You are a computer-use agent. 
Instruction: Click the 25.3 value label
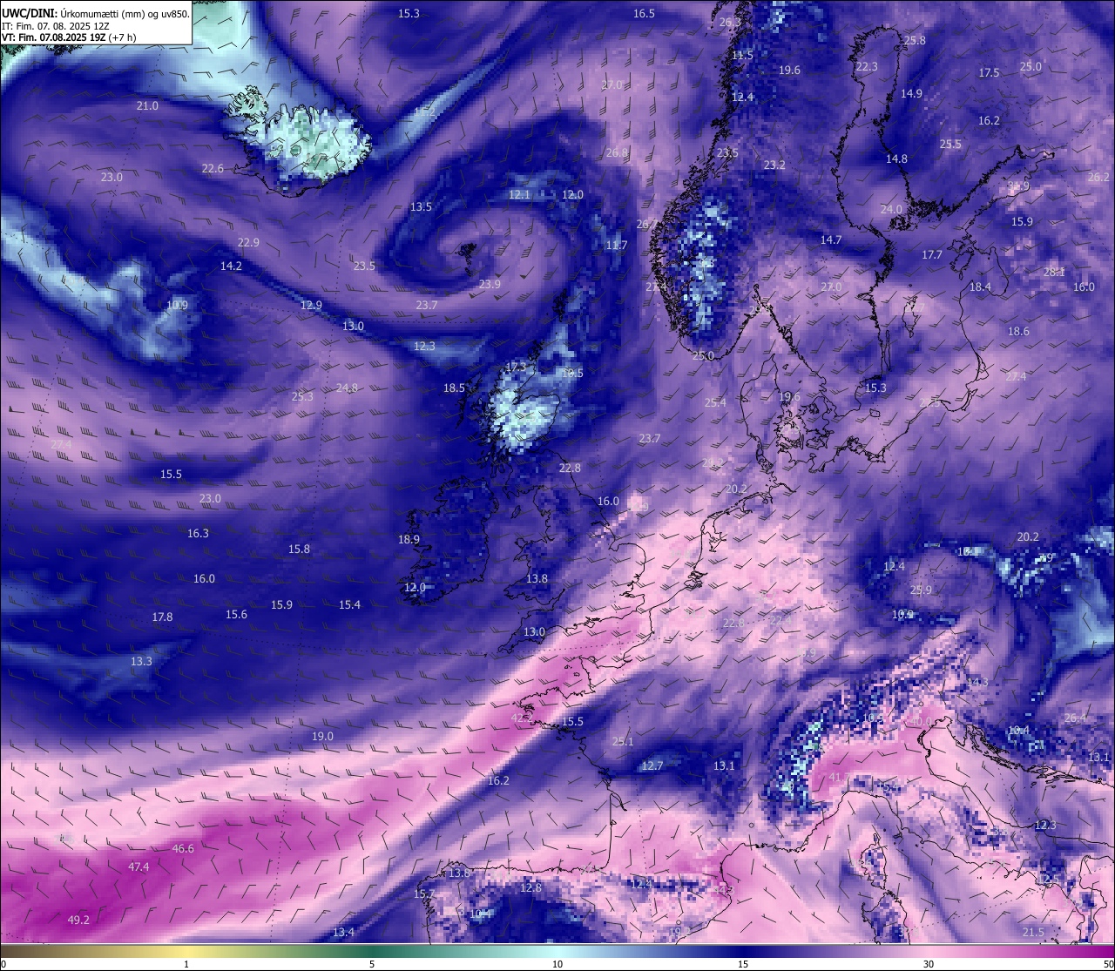302,396
